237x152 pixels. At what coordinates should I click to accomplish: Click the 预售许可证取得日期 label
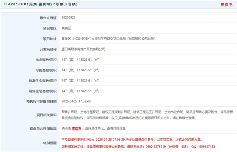point(42,101)
